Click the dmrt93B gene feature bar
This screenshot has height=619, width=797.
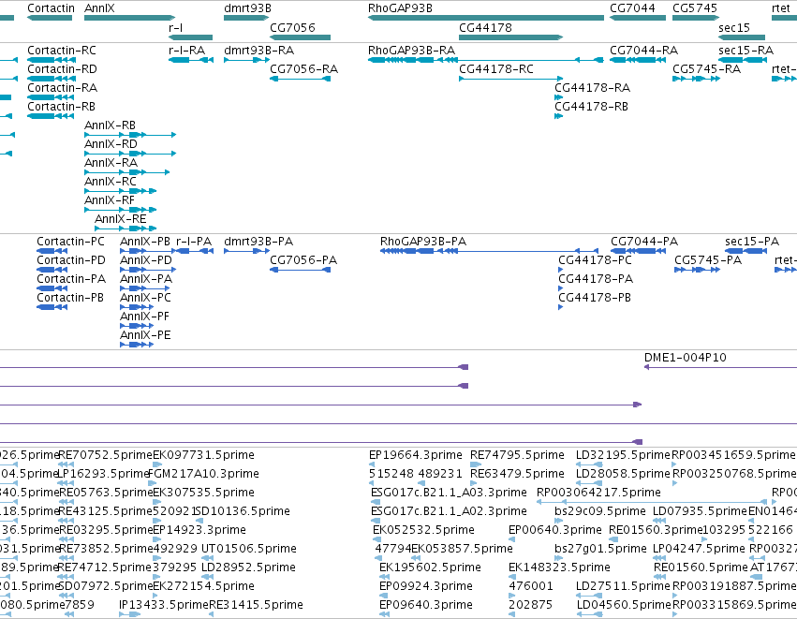click(246, 18)
